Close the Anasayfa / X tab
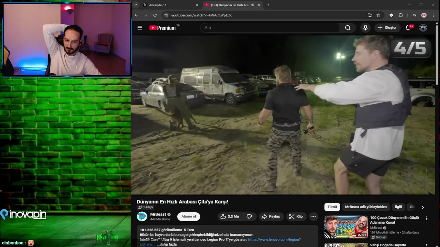This screenshot has width=440, height=247. tap(197, 5)
